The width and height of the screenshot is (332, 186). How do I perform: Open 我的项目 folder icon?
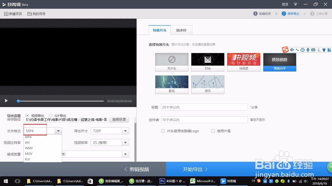pos(30,14)
